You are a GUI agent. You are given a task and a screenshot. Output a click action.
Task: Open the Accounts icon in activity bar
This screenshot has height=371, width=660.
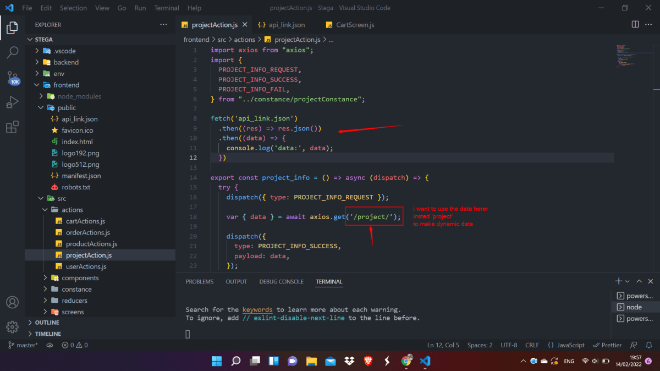tap(12, 302)
